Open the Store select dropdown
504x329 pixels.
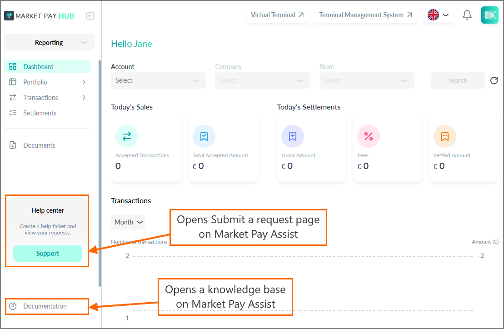coord(367,80)
